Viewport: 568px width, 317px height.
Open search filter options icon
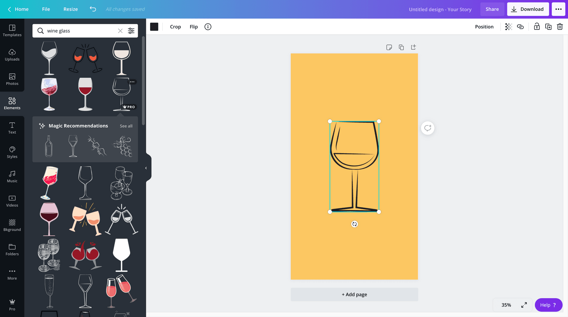tap(131, 31)
